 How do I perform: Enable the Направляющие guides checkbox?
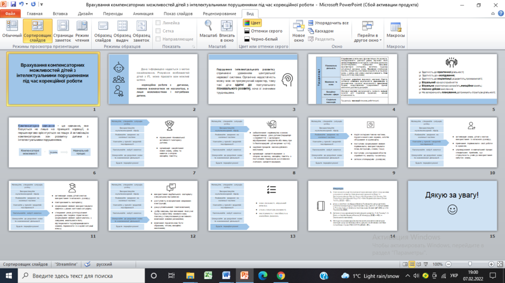[x=158, y=39]
